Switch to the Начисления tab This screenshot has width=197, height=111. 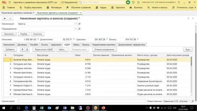tap(9, 45)
